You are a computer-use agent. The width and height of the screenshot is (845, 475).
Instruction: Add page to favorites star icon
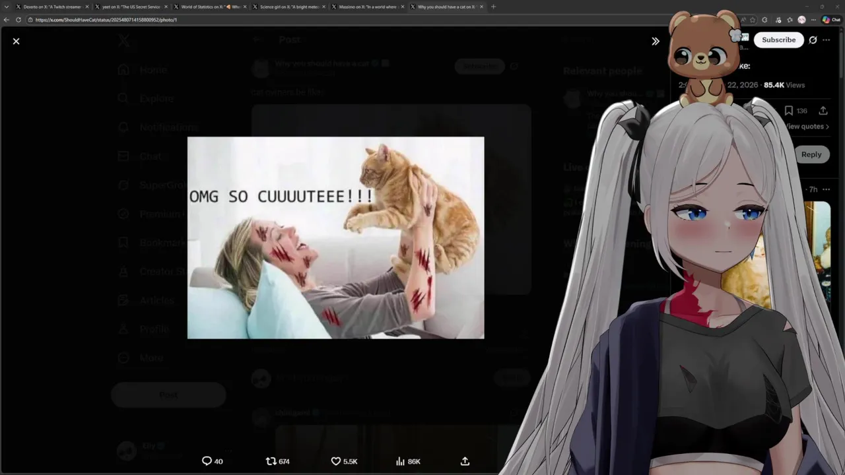pos(753,20)
